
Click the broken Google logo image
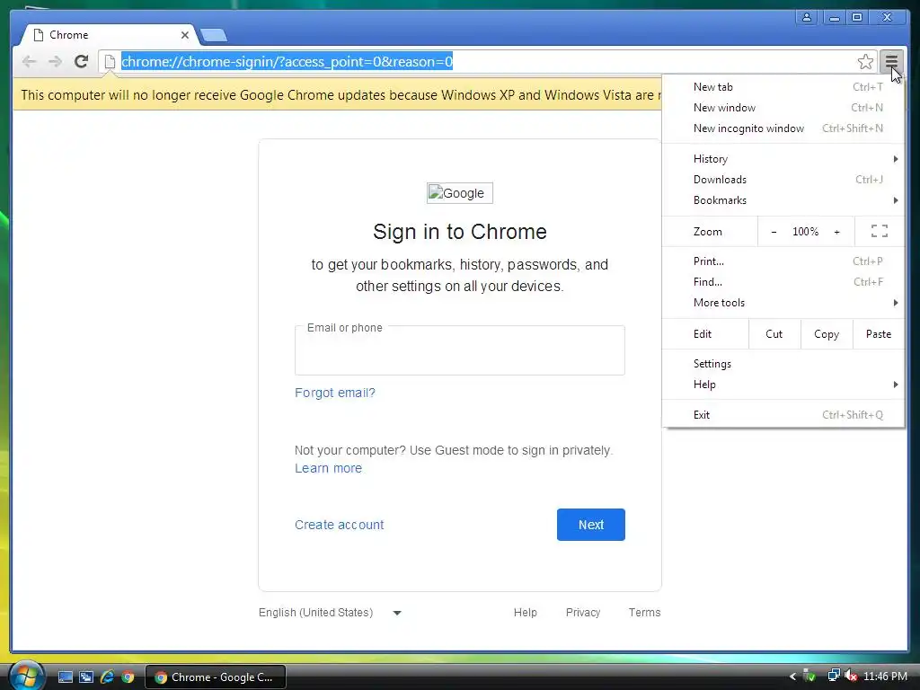pos(459,193)
